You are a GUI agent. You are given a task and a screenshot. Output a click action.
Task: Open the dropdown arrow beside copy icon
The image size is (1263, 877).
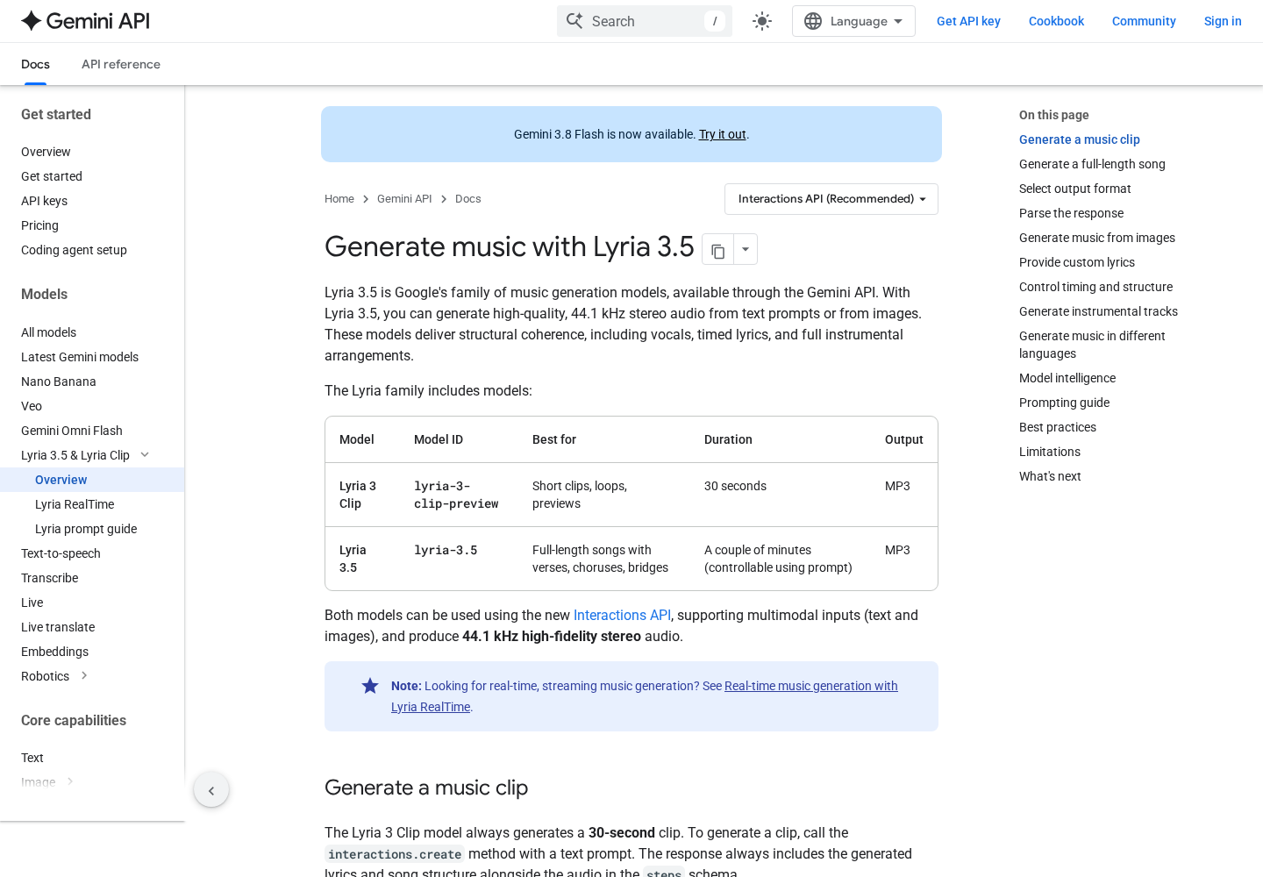[746, 250]
